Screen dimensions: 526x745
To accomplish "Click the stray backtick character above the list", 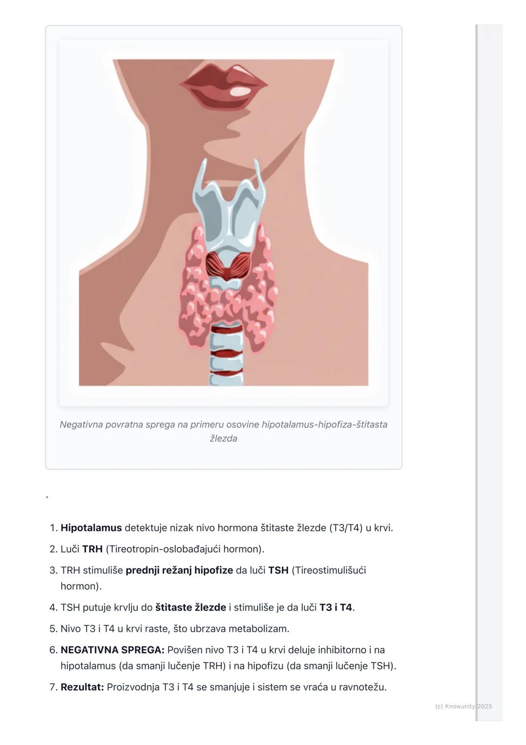I will pyautogui.click(x=47, y=498).
